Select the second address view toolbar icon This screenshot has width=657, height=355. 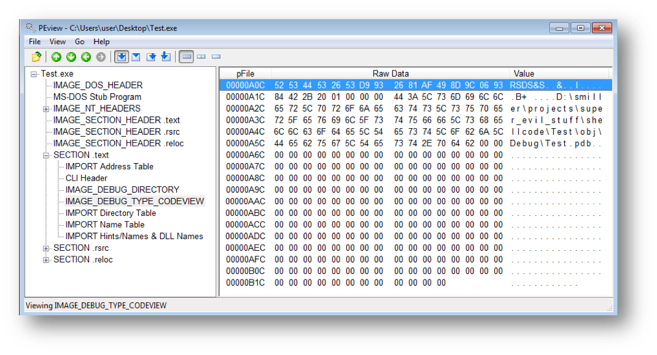point(136,56)
